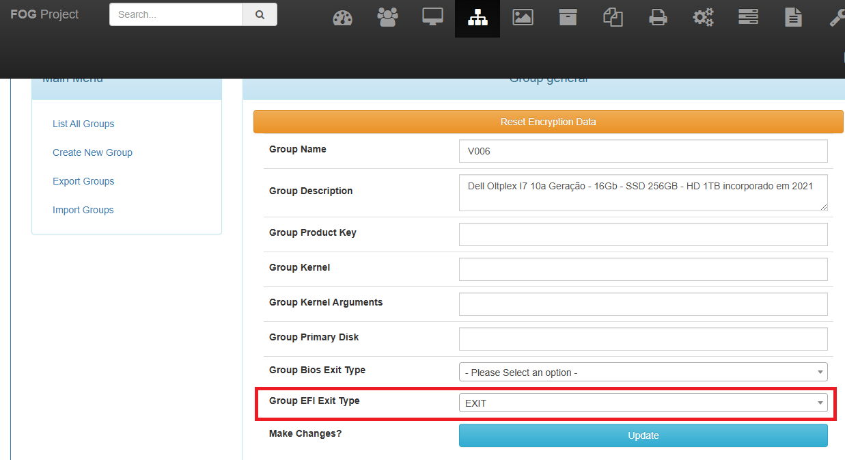This screenshot has width=845, height=460.
Task: Open Service Configuration gears icon
Action: (x=703, y=18)
